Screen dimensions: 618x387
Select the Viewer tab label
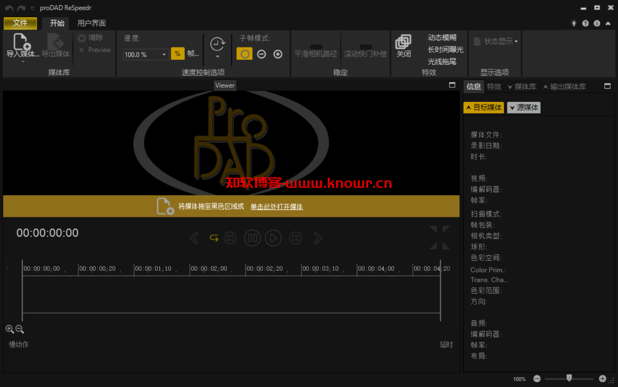(x=225, y=86)
